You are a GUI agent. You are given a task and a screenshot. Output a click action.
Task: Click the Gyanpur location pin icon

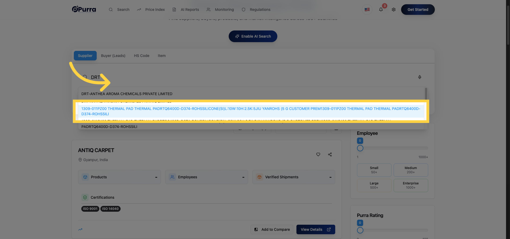point(80,160)
